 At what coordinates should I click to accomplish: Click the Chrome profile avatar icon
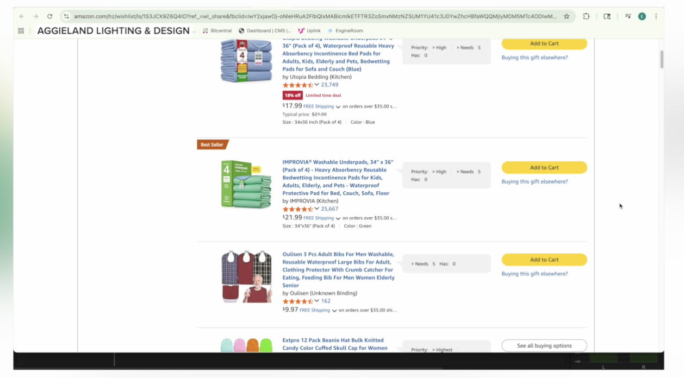coord(642,16)
